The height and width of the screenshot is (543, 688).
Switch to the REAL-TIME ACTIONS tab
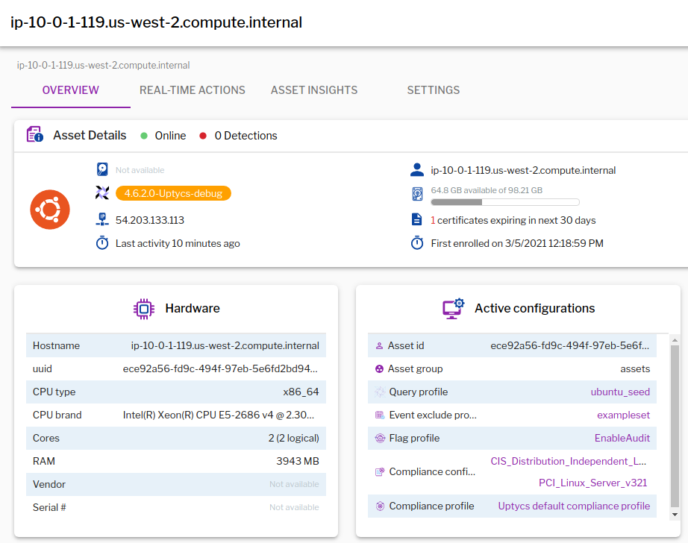[192, 90]
